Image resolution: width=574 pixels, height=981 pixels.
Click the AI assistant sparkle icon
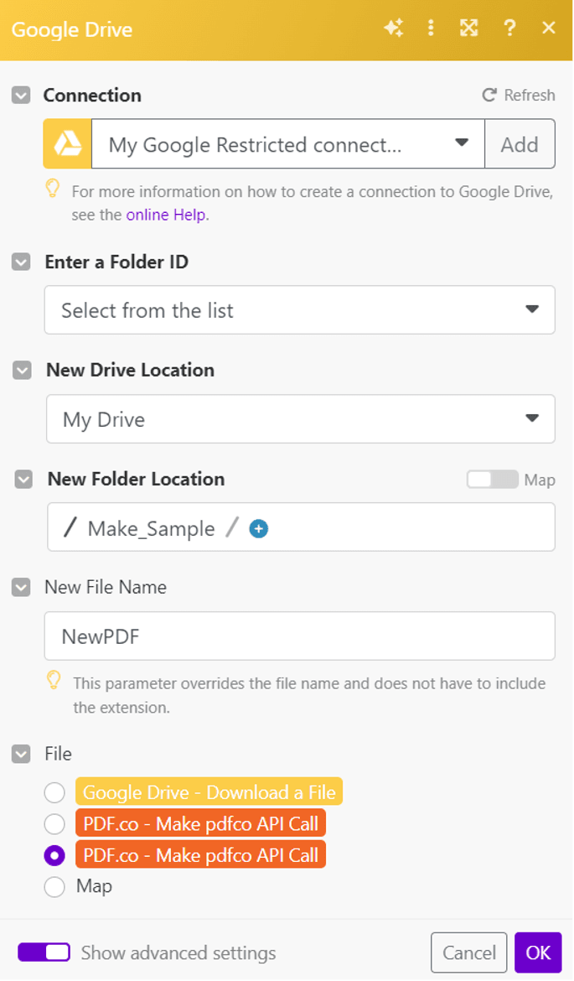click(x=394, y=28)
